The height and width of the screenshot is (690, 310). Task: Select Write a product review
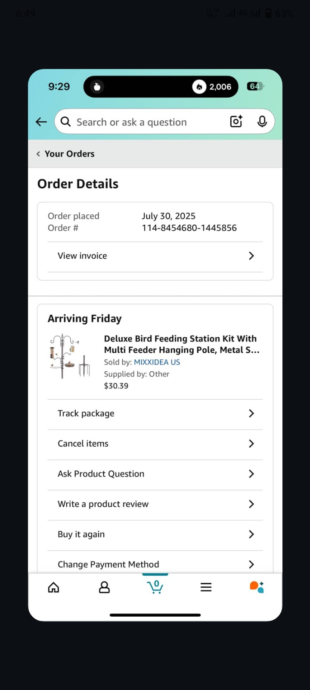[x=155, y=504]
